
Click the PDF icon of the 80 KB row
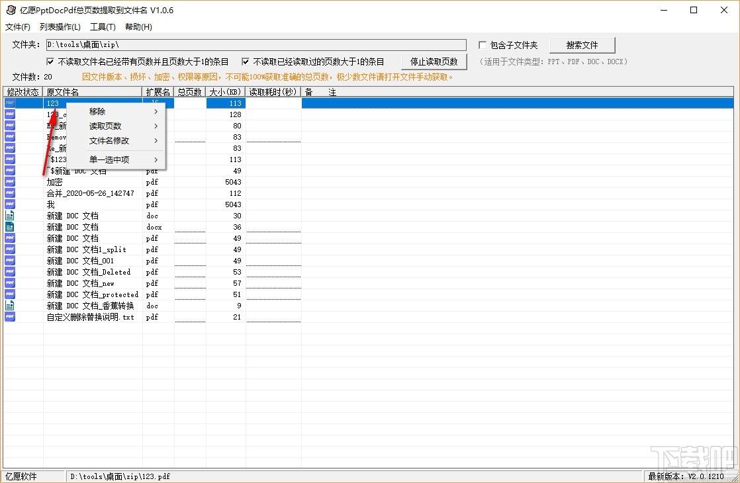(x=10, y=126)
